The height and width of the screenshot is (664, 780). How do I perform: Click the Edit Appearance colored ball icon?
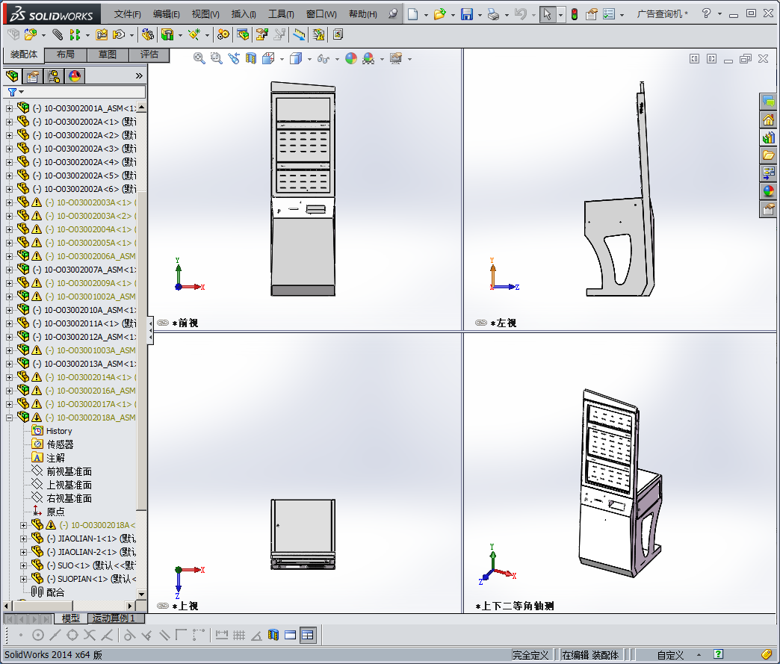click(x=350, y=58)
